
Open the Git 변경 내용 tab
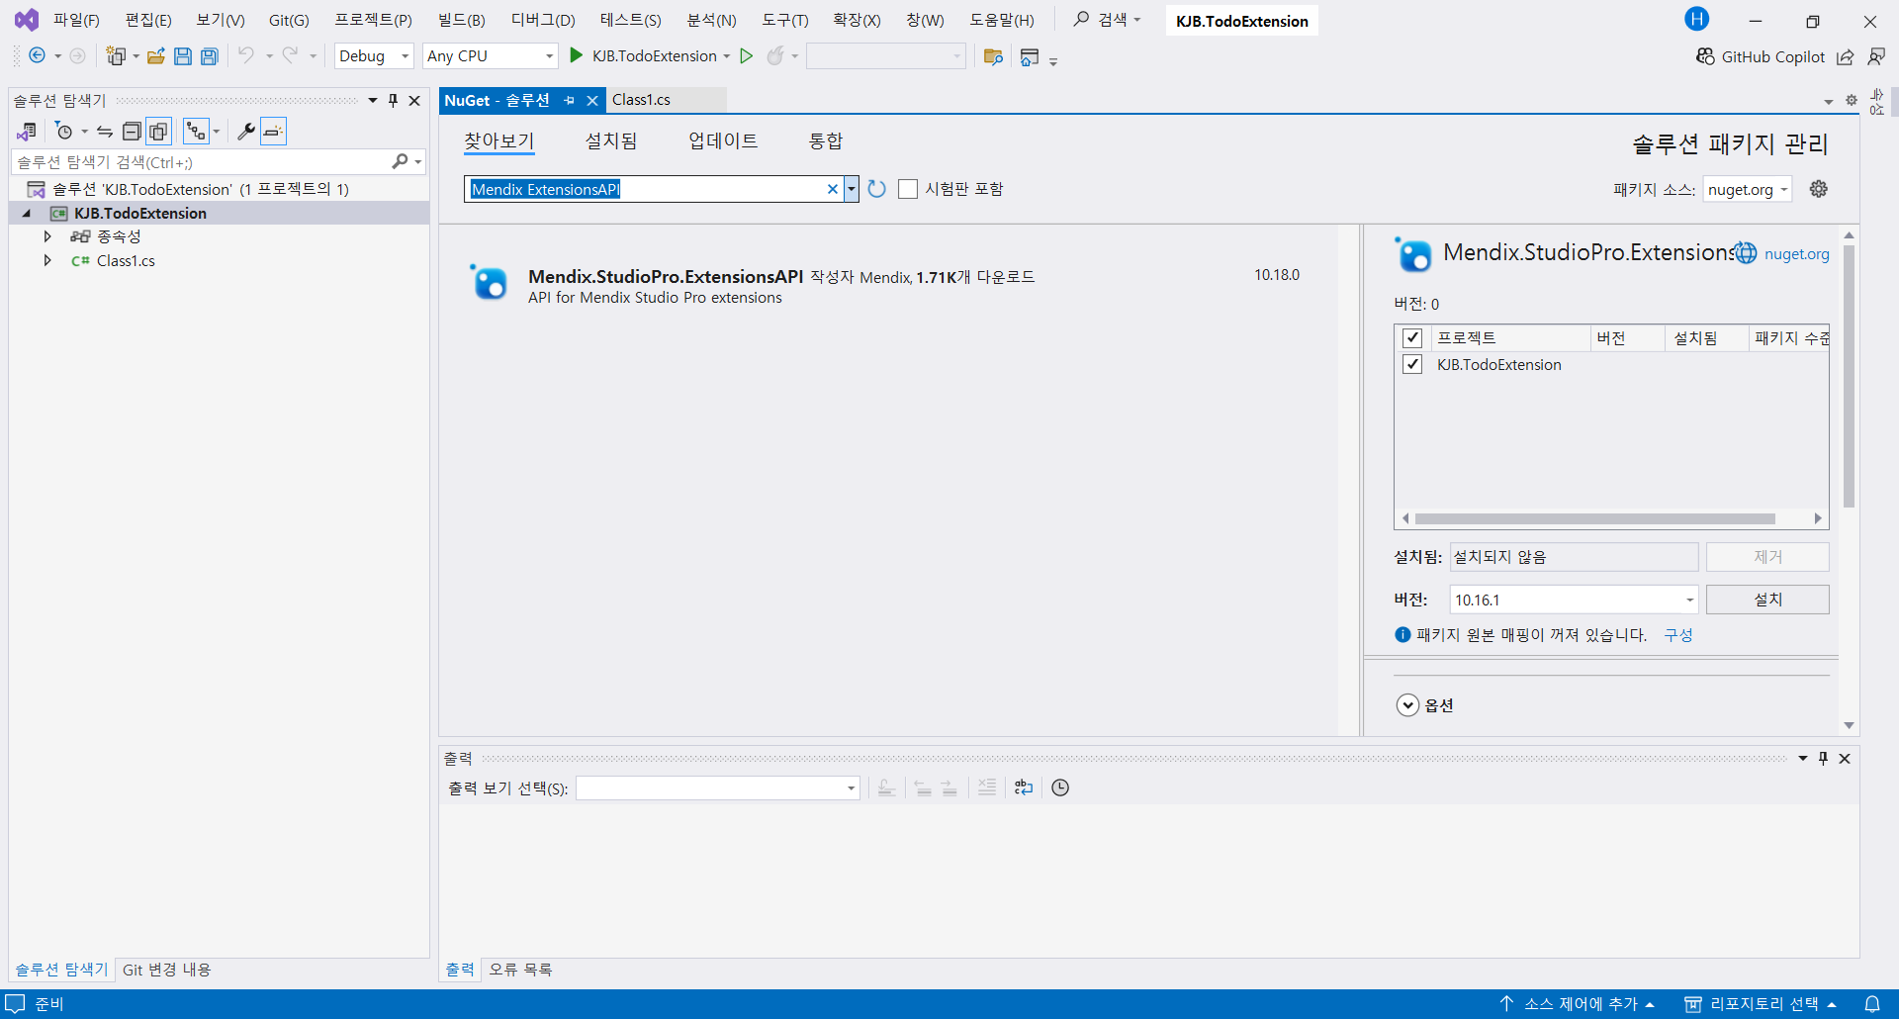pyautogui.click(x=166, y=970)
